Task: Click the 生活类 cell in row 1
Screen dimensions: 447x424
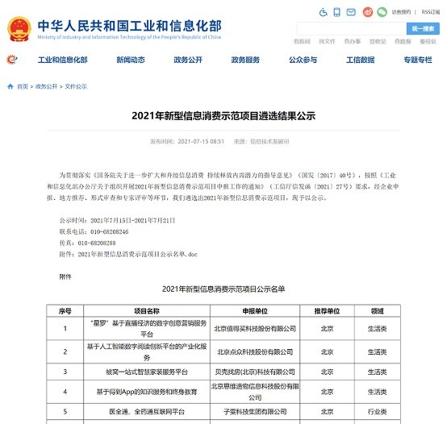Action: coord(377,329)
